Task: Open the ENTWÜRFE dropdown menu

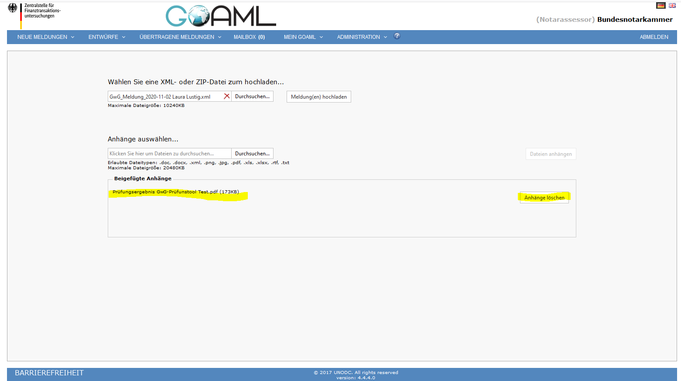Action: click(107, 37)
